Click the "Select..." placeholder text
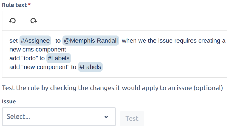Image resolution: width=227 pixels, height=129 pixels. pyautogui.click(x=18, y=117)
